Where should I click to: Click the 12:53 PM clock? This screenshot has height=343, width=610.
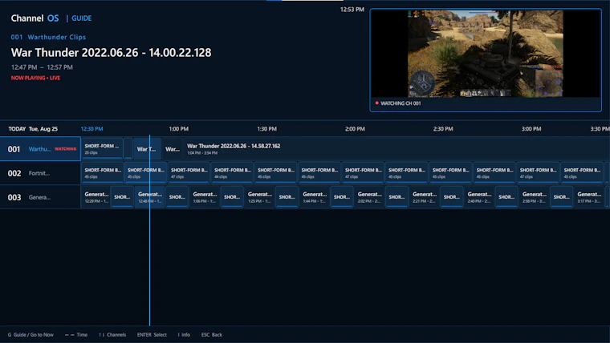click(352, 10)
